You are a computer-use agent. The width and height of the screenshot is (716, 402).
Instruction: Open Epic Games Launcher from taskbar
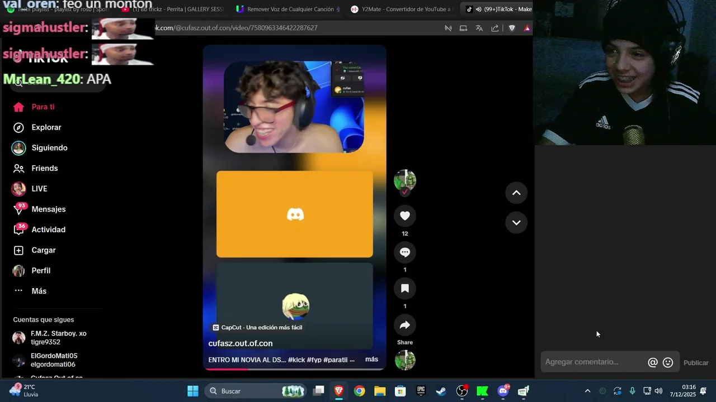(421, 391)
